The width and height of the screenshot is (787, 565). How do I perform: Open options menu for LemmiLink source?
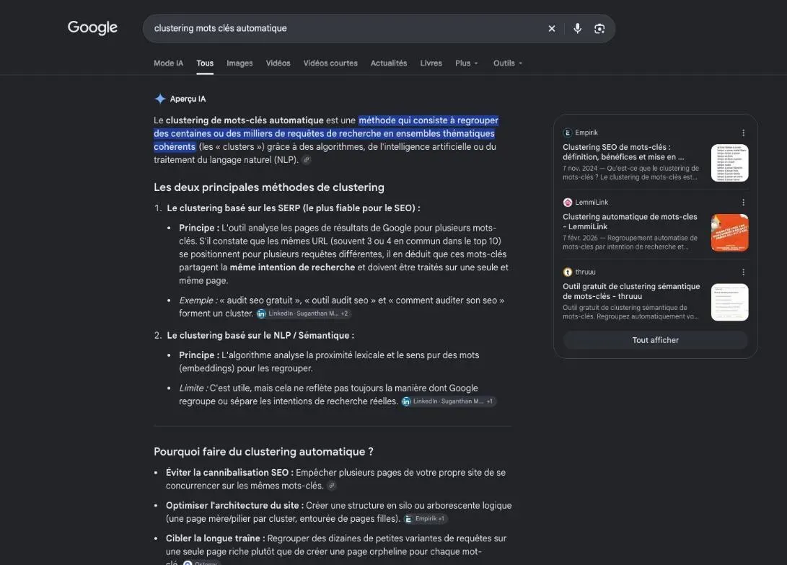(743, 203)
